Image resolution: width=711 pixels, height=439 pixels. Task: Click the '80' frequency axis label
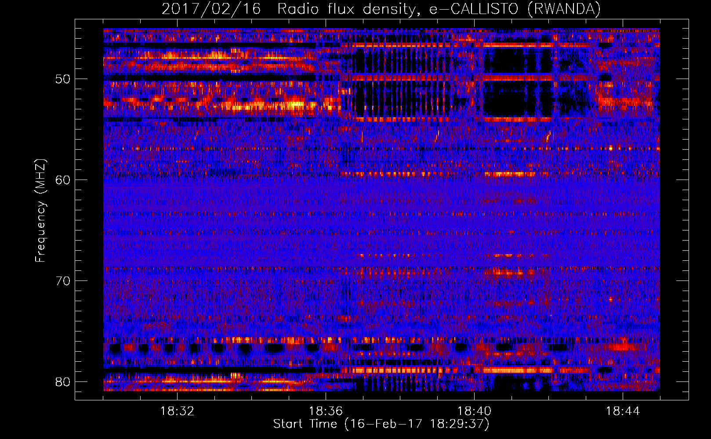(x=63, y=381)
